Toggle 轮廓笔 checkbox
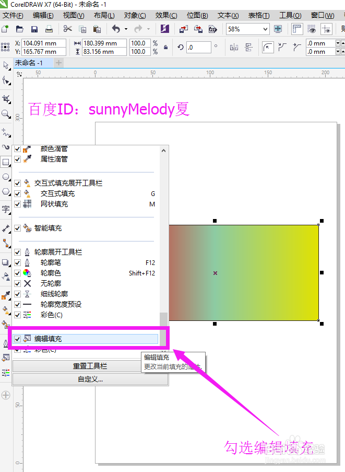 [17, 262]
